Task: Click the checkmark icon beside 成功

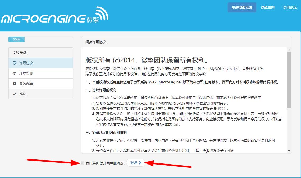Action: tap(14, 94)
